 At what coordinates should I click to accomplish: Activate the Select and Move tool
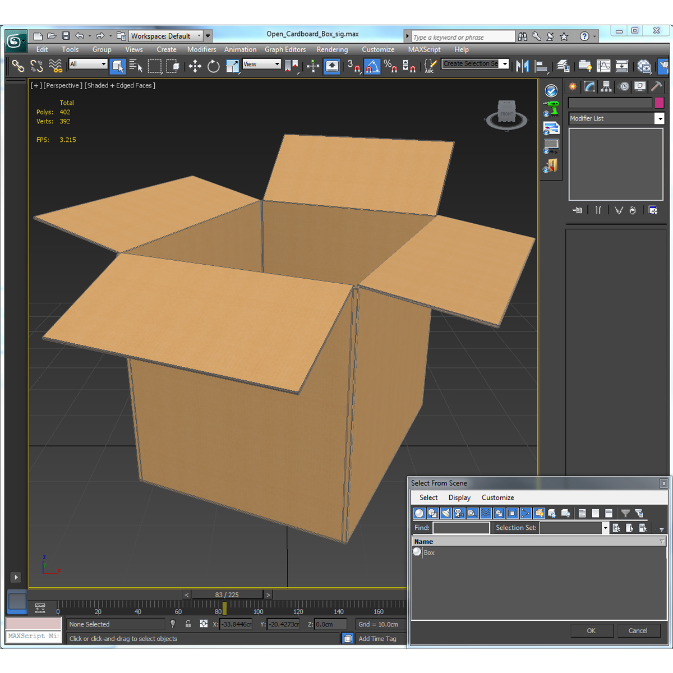[x=195, y=66]
